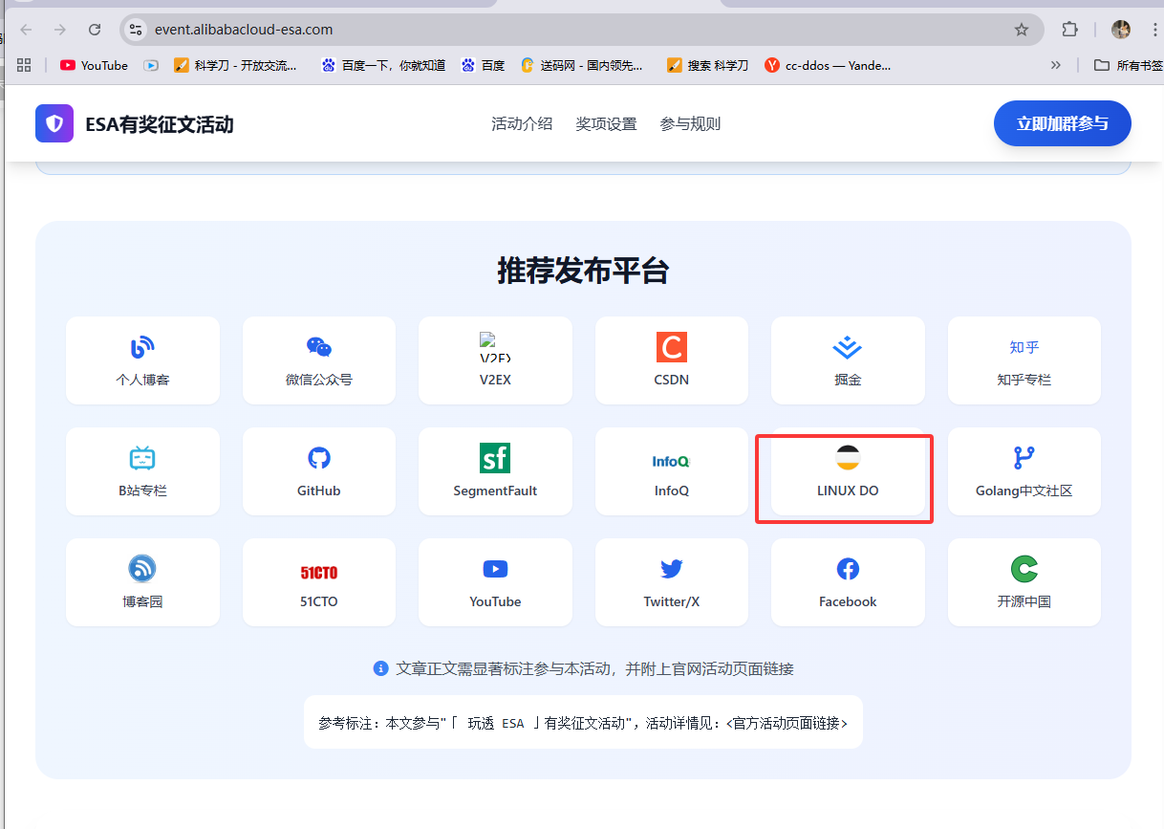This screenshot has width=1164, height=829.
Task: Open the Golang中文社区 card
Action: click(x=1024, y=472)
